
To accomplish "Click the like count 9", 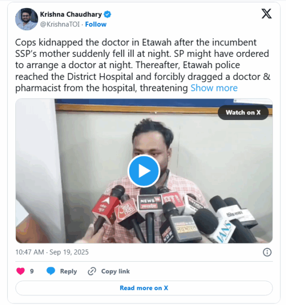I will tap(32, 271).
